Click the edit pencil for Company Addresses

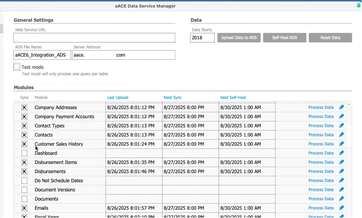click(342, 107)
